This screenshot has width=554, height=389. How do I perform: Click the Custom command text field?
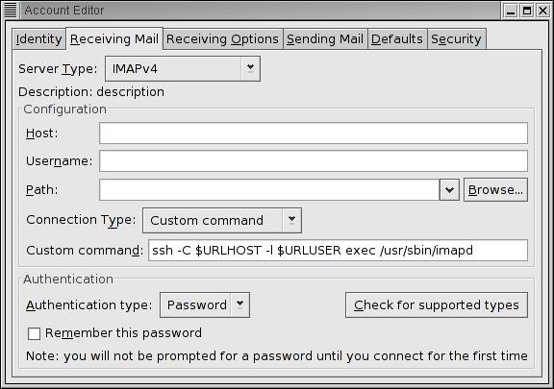coord(338,251)
